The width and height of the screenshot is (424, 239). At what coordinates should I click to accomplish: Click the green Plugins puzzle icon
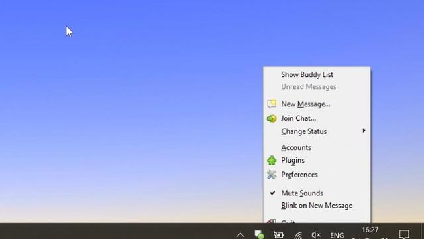click(272, 161)
